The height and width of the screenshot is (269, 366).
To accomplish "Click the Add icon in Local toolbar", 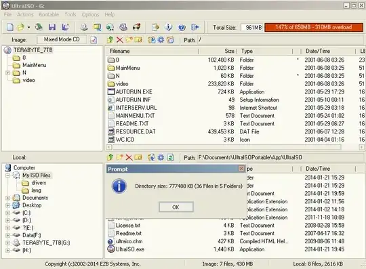I will coord(152,157).
